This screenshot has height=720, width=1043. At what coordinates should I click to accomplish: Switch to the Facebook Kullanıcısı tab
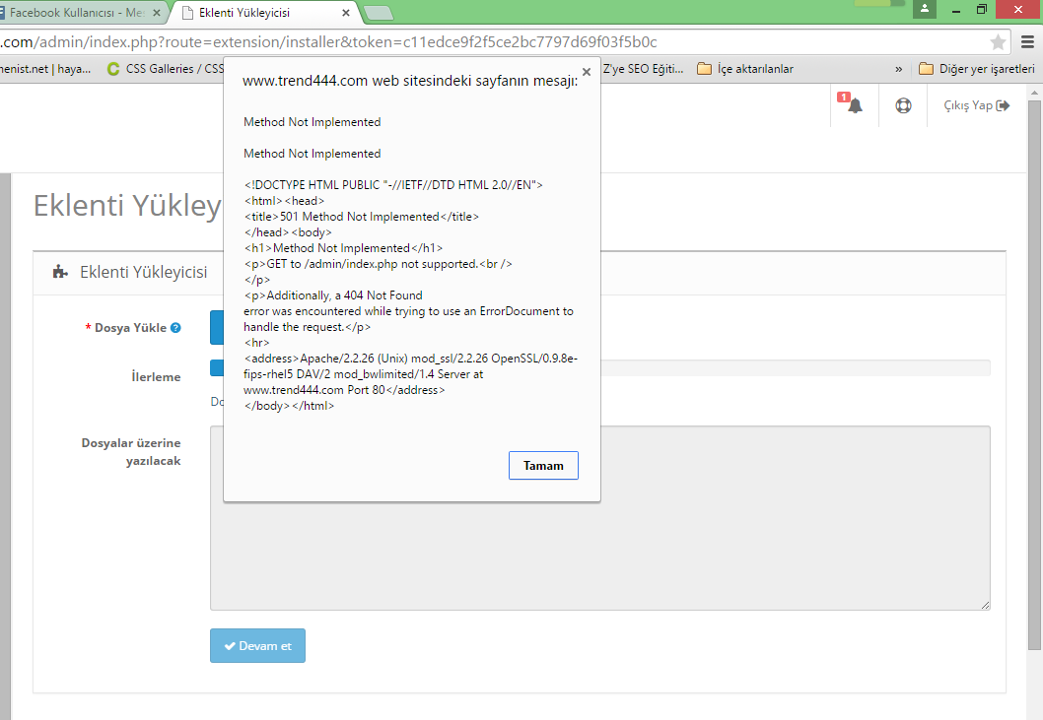pyautogui.click(x=74, y=13)
